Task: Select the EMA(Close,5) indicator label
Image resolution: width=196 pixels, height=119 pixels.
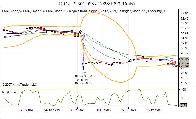Action: tap(12, 11)
